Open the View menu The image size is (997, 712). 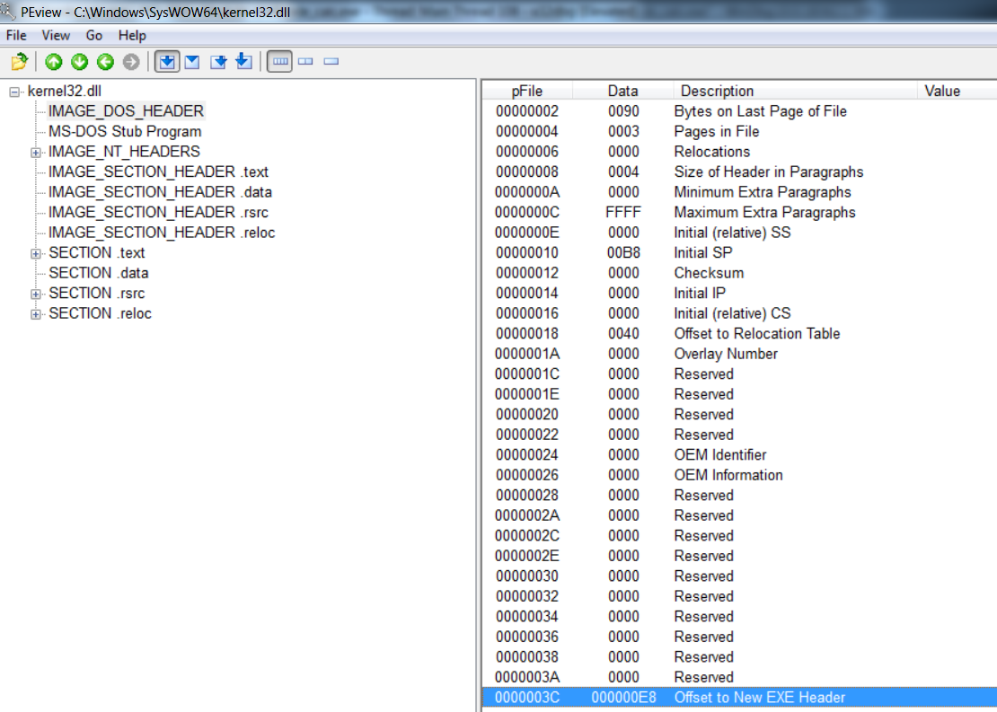[56, 35]
